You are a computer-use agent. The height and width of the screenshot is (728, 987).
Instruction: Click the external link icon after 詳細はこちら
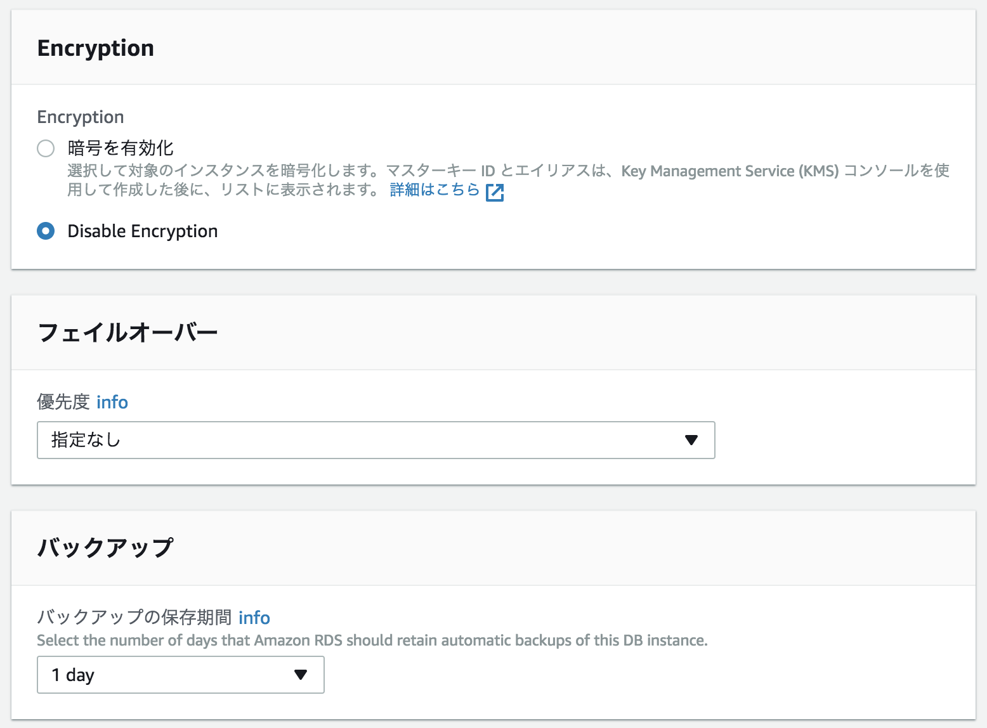click(495, 192)
